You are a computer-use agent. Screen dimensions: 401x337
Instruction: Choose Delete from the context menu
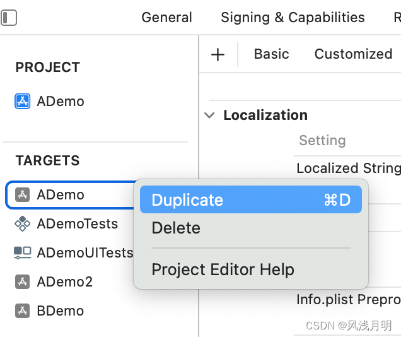pos(177,228)
